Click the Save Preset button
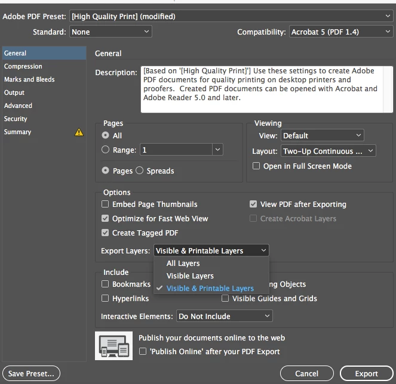Image resolution: width=396 pixels, height=384 pixels. tap(31, 373)
